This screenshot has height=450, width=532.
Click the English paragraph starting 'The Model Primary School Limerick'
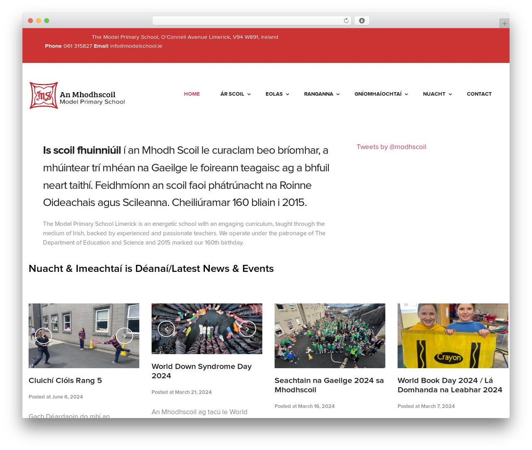click(x=184, y=233)
